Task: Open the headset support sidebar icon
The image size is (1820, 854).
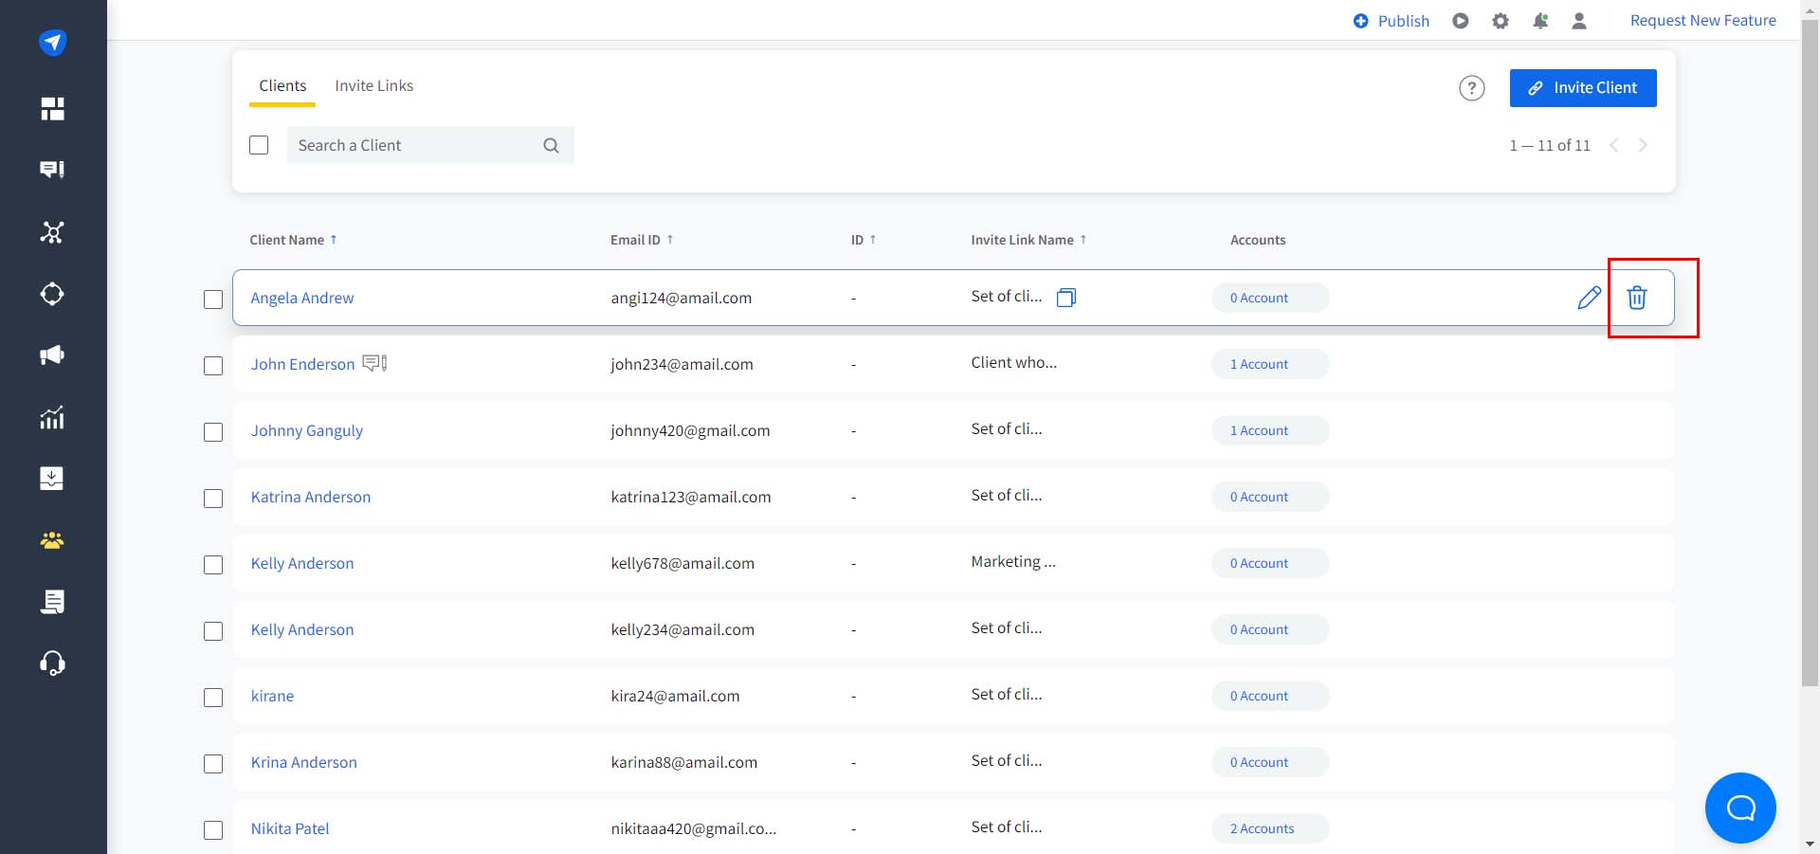Action: (x=52, y=663)
